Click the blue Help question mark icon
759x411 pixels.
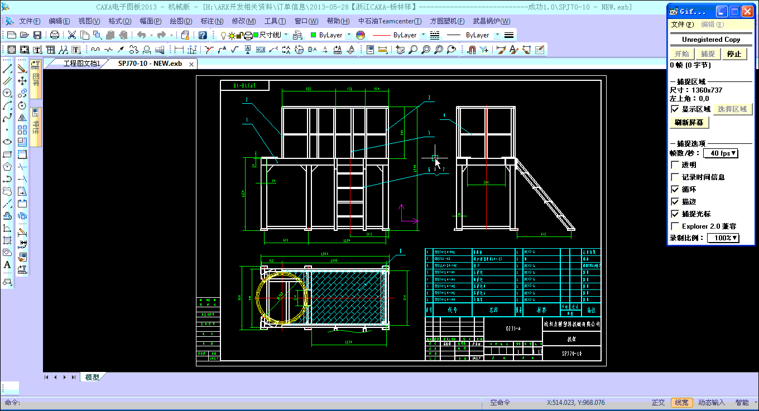[203, 35]
